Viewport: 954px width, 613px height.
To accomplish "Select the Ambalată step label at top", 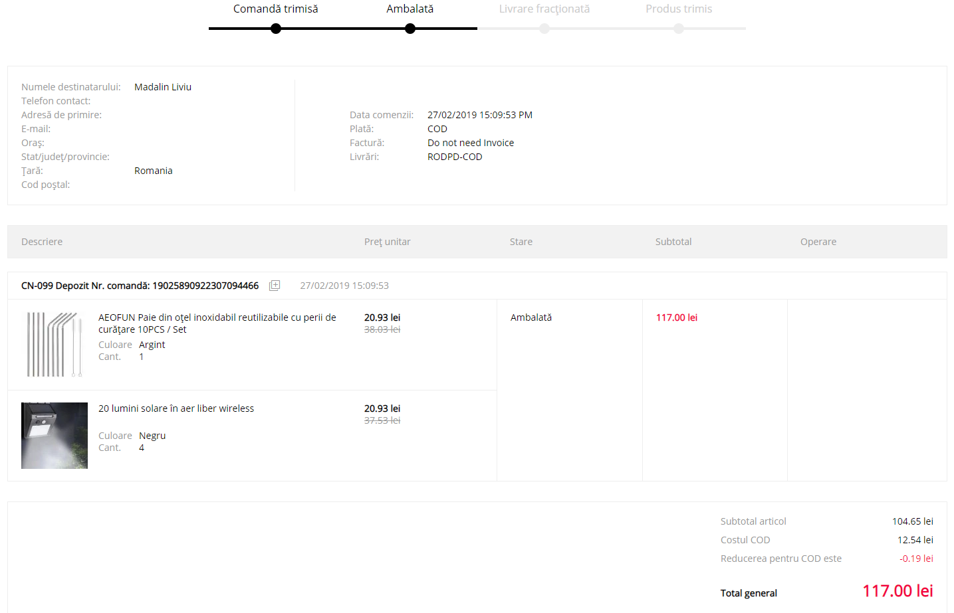I will (x=410, y=9).
